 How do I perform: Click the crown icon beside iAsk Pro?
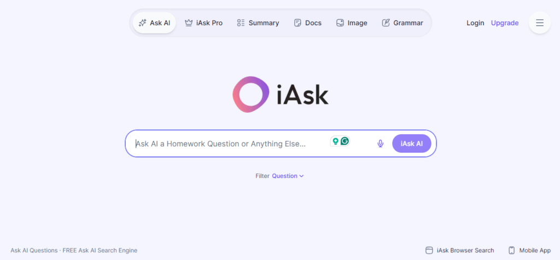coord(189,23)
